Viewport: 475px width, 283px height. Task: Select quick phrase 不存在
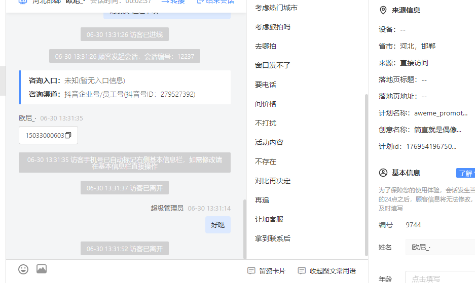pos(265,161)
